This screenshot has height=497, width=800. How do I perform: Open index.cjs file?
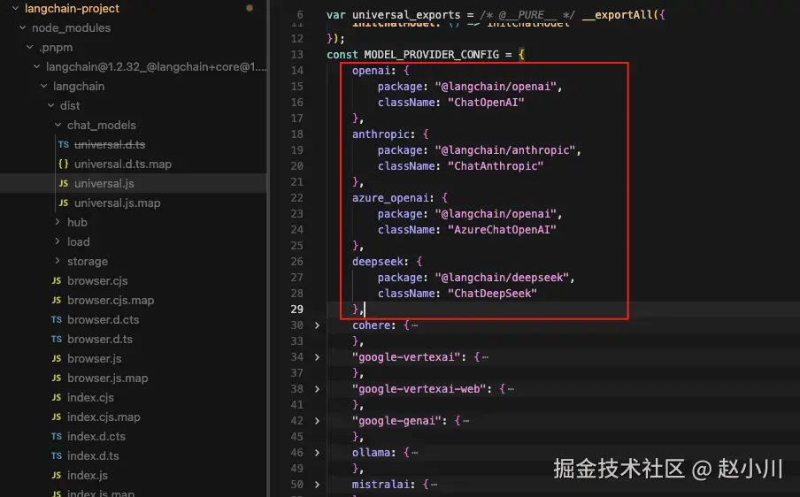[91, 397]
